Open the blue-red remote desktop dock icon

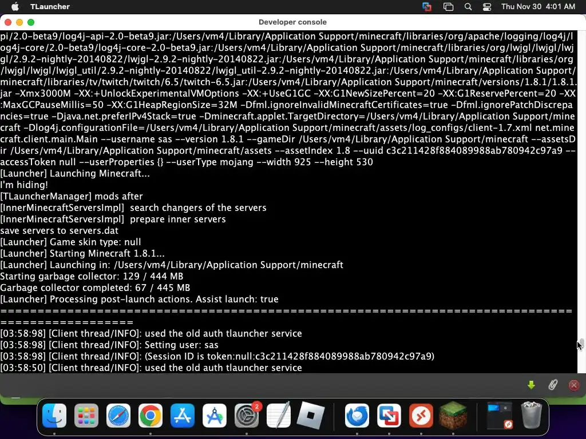[x=389, y=416]
